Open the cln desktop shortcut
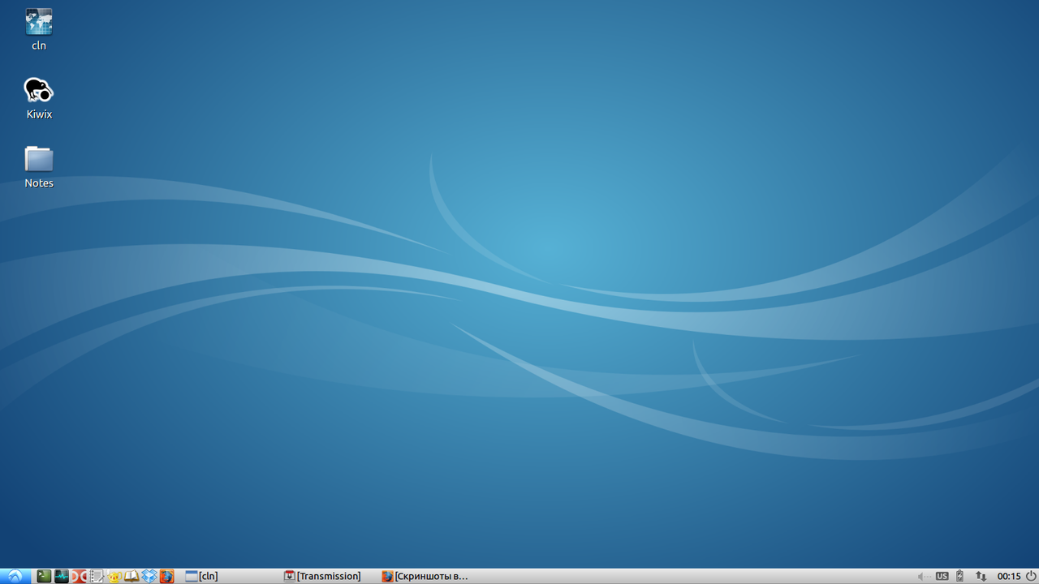The image size is (1039, 584). (x=39, y=29)
